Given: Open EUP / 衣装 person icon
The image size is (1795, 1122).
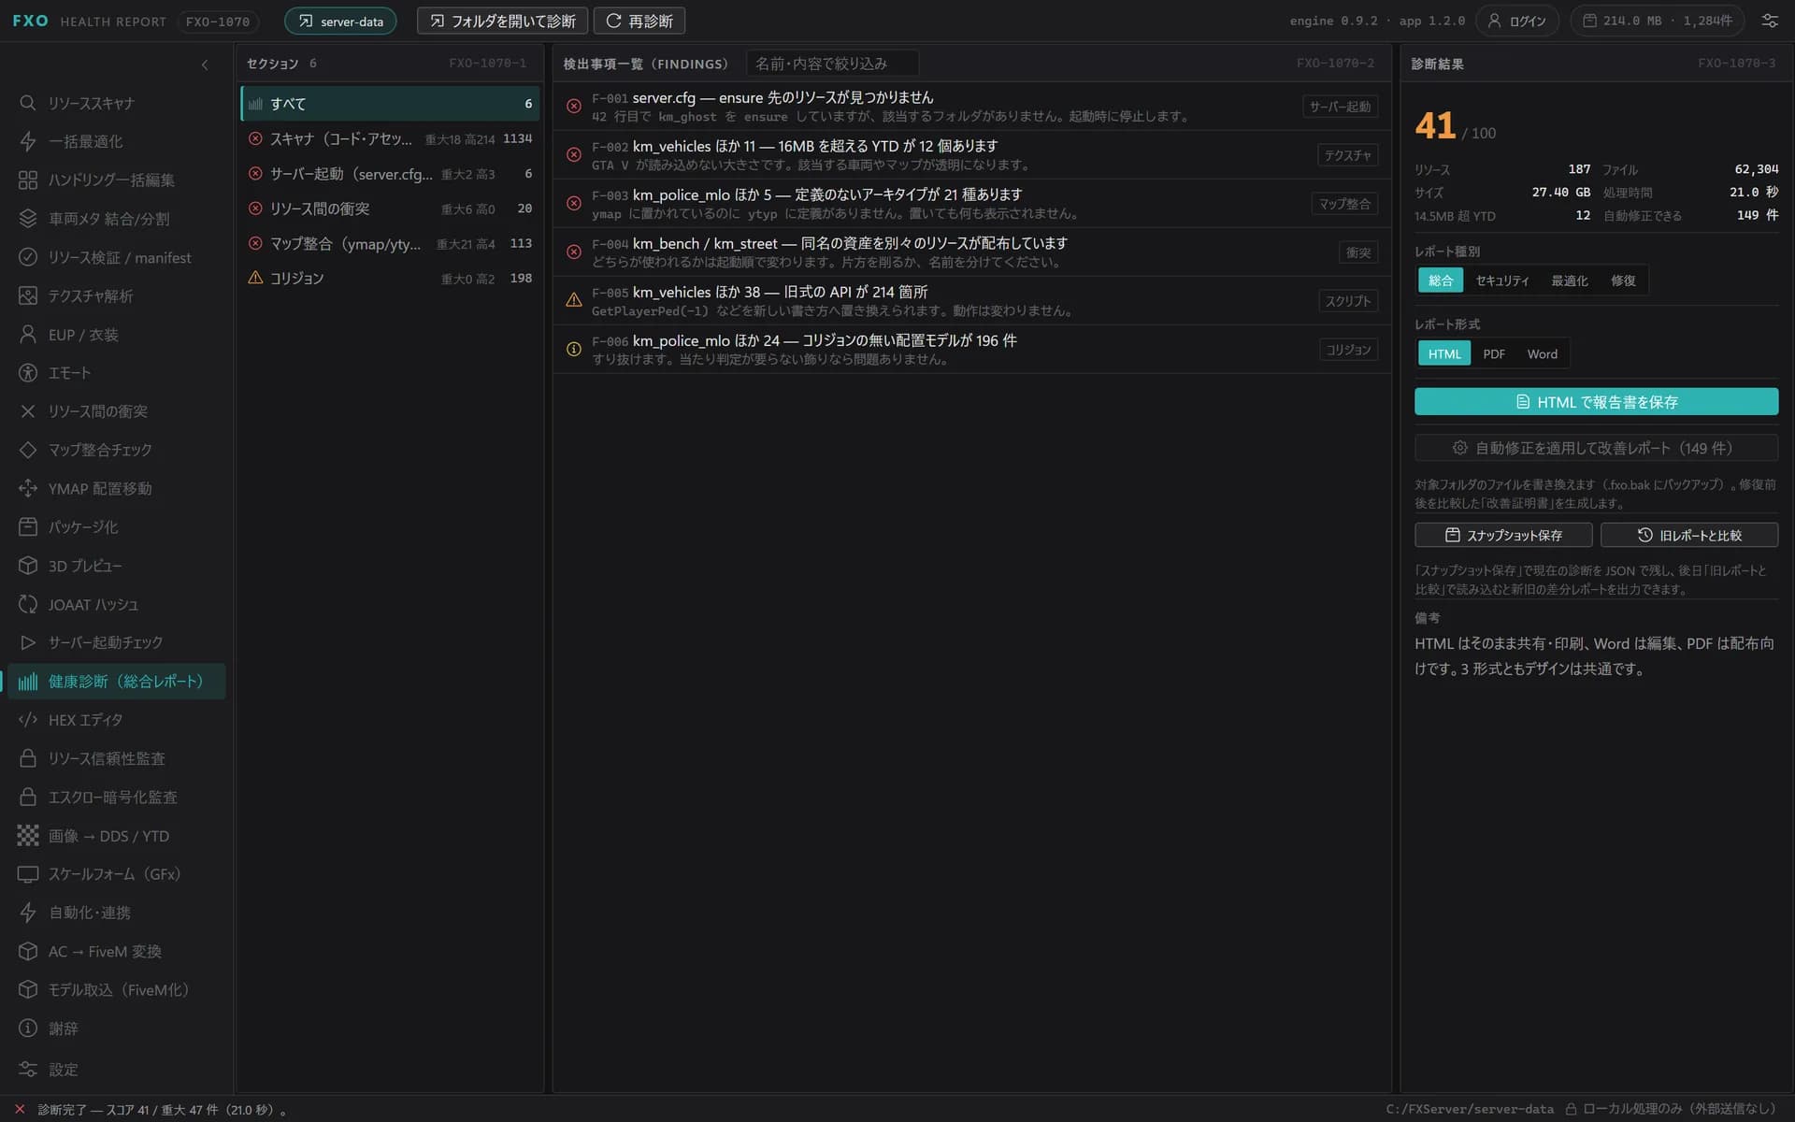Looking at the screenshot, I should tap(28, 335).
